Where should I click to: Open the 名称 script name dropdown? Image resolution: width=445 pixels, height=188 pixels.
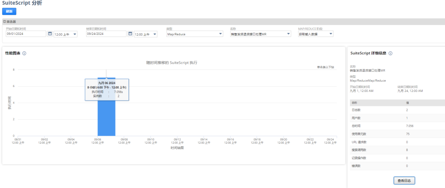260,34
